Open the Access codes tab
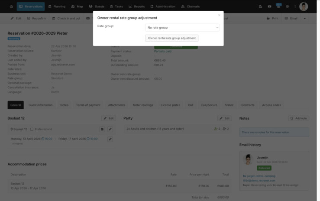 point(272,105)
